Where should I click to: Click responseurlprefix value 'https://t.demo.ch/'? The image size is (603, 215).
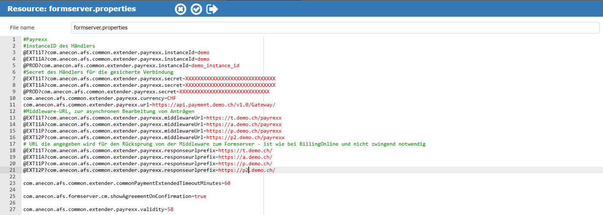pos(245,150)
